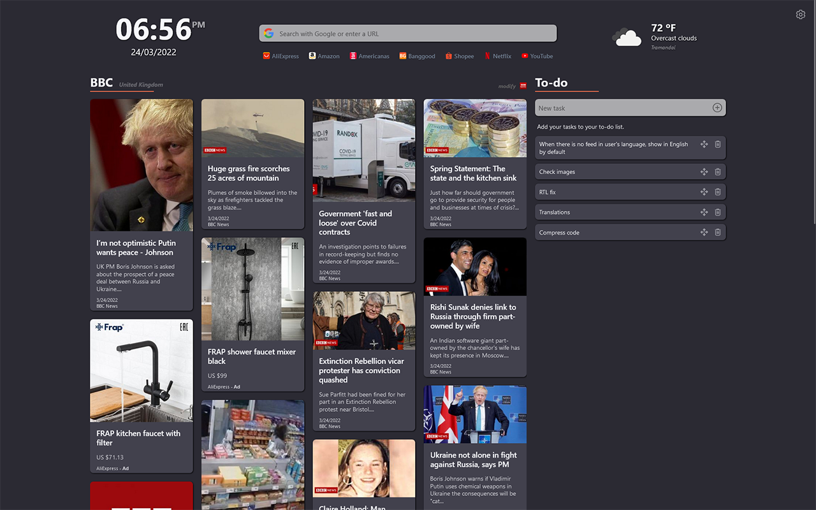Click the Google logo in search bar
This screenshot has height=510, width=816.
(x=269, y=33)
